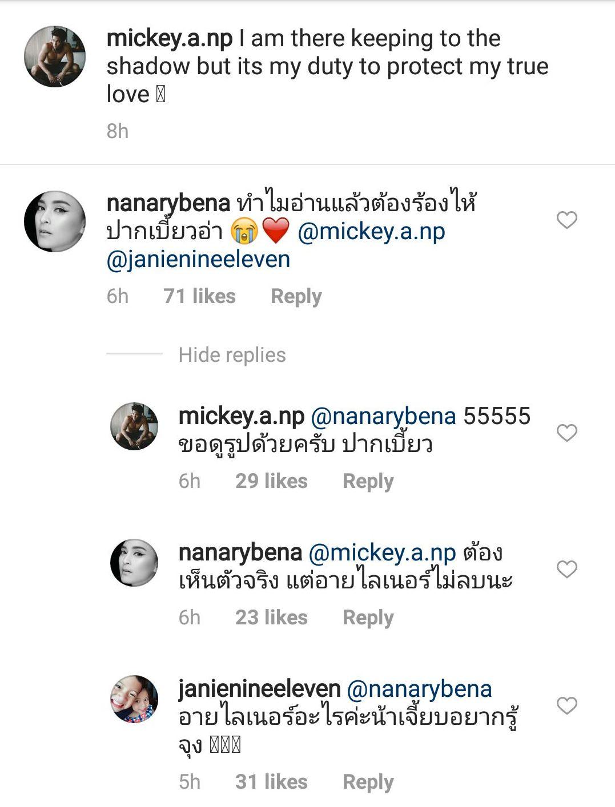Viewport: 615px width, 807px height.
Task: Reply to nanarybena's 23 likes comment
Action: [368, 618]
